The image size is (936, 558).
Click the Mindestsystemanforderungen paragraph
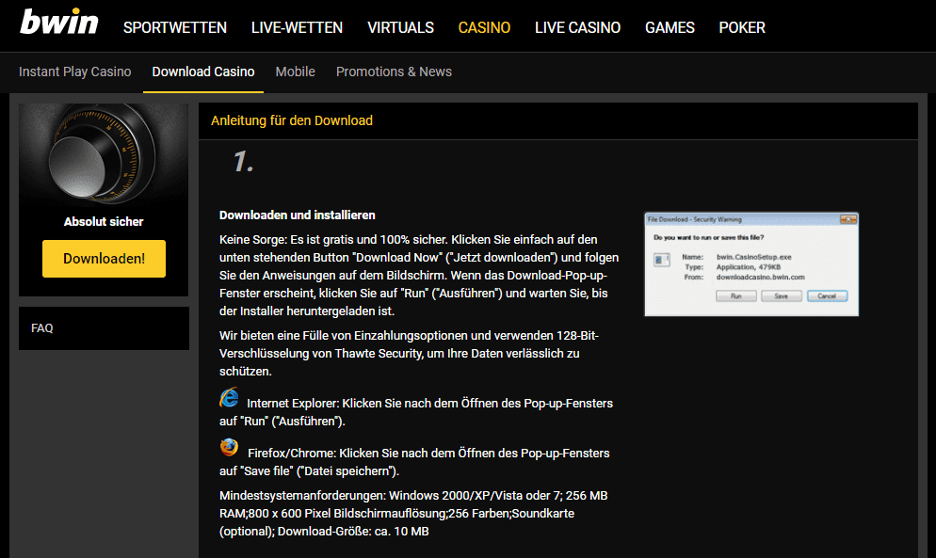pyautogui.click(x=413, y=513)
